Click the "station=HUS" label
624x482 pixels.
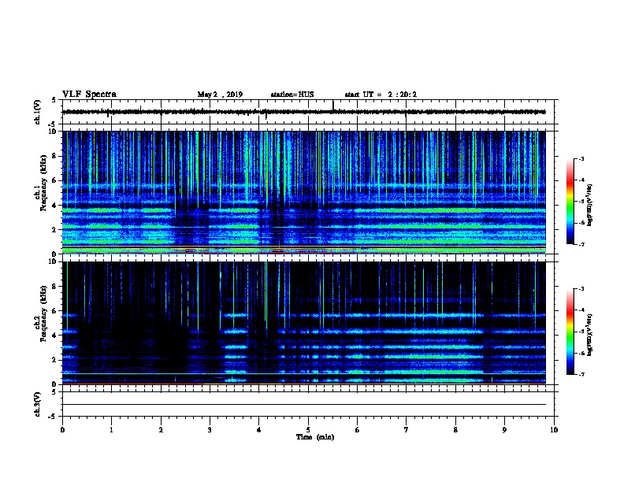[x=292, y=95]
